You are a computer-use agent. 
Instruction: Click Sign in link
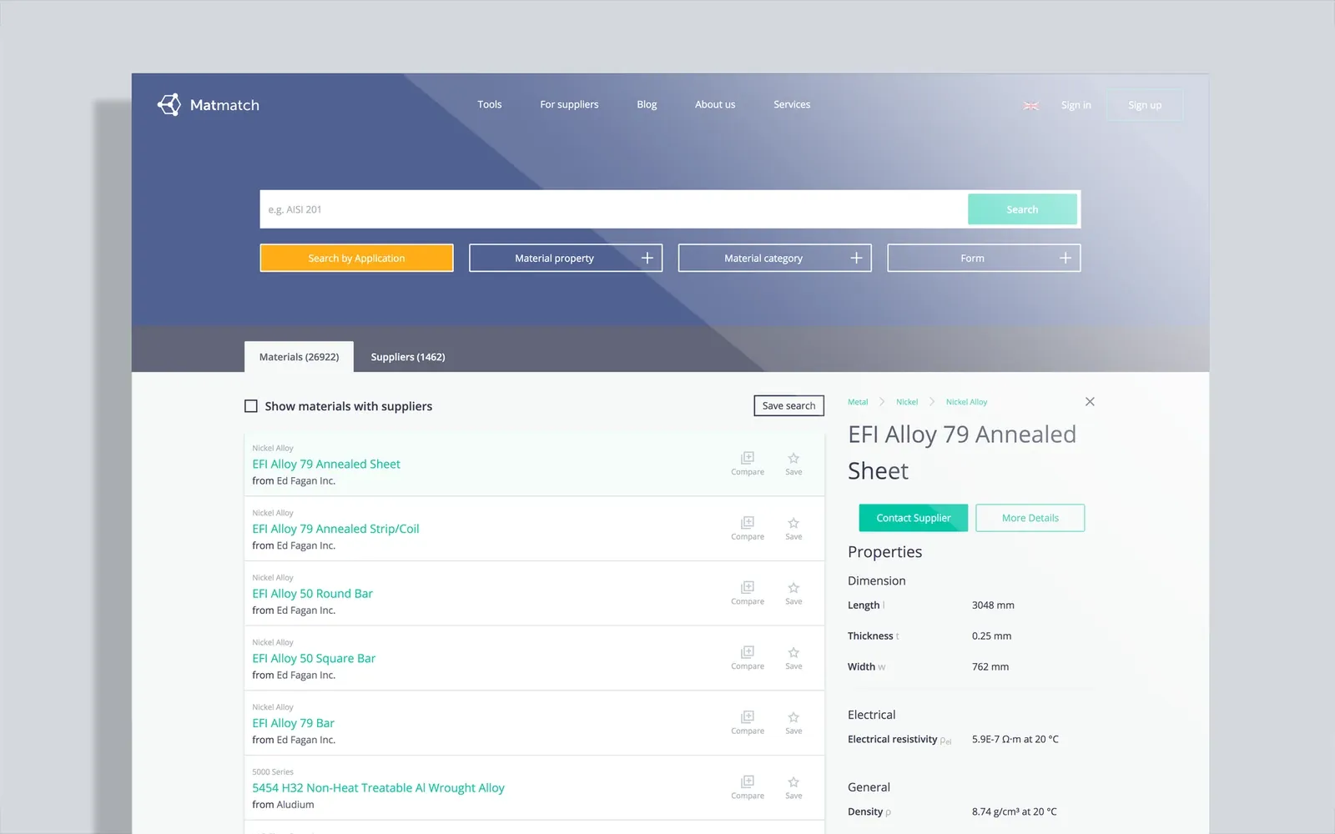point(1076,105)
